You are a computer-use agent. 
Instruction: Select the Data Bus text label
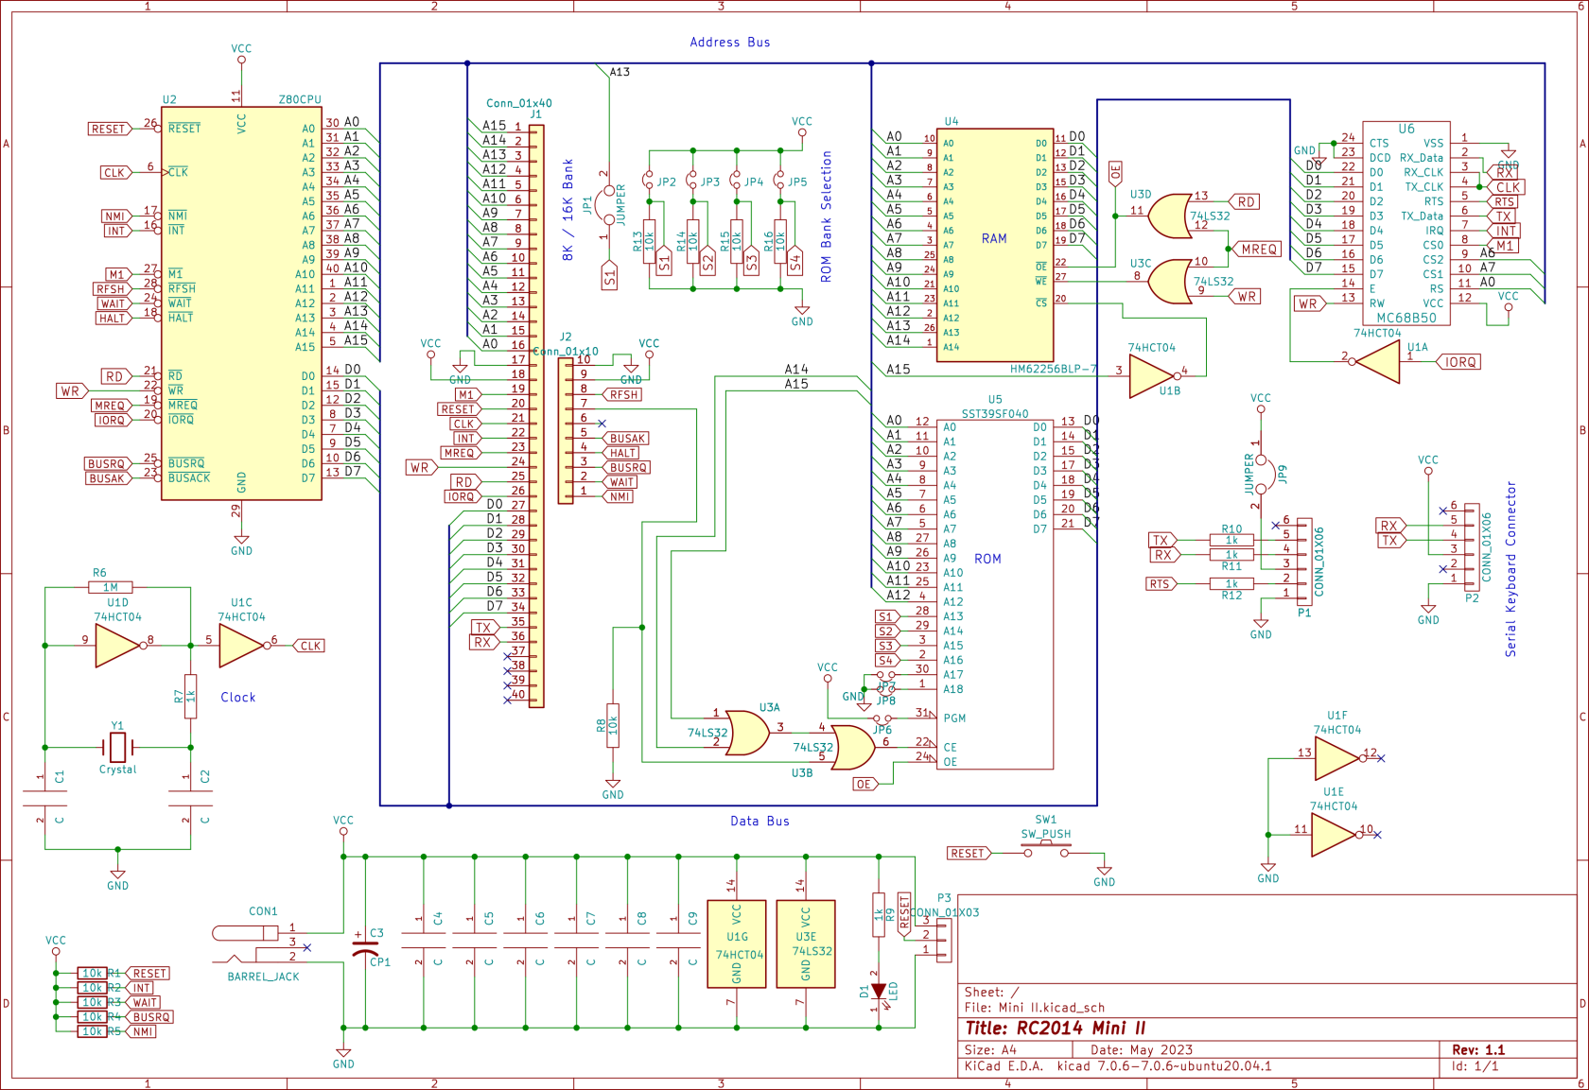[x=759, y=821]
